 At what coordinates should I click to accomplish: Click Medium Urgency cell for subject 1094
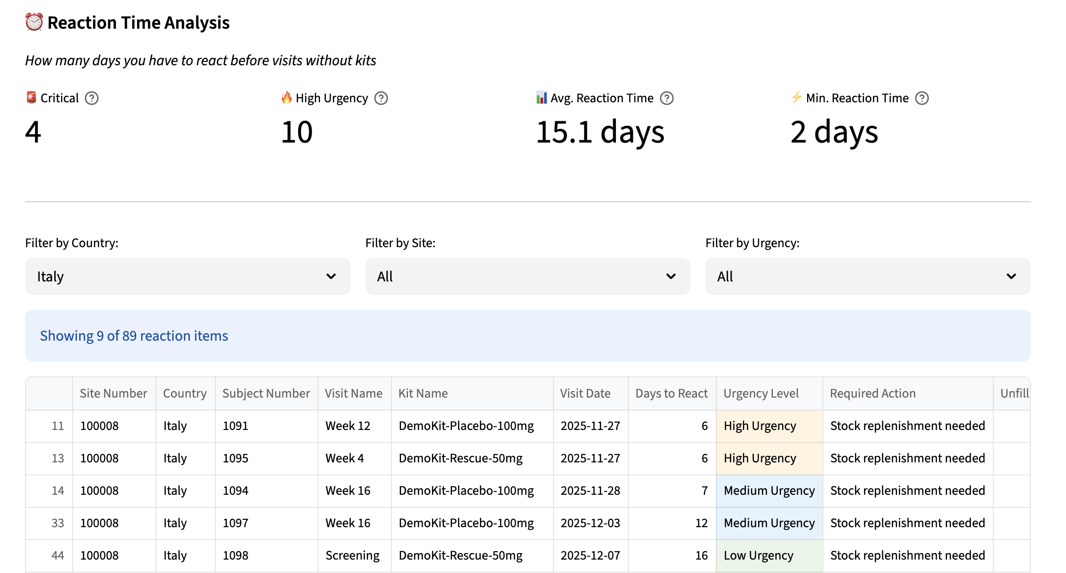point(769,491)
